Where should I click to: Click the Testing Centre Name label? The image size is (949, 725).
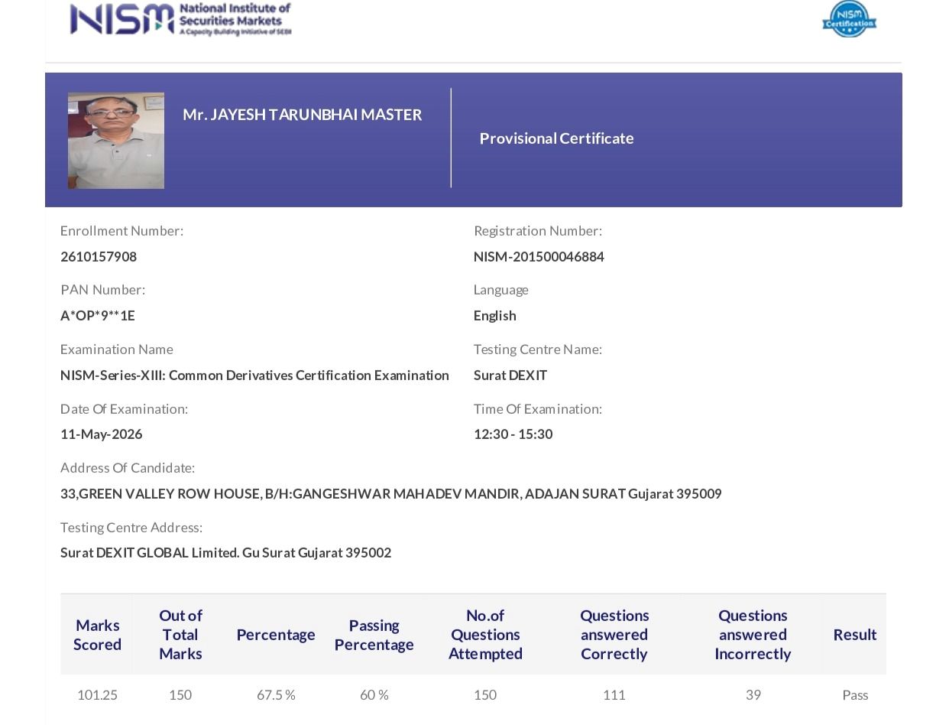(x=538, y=349)
